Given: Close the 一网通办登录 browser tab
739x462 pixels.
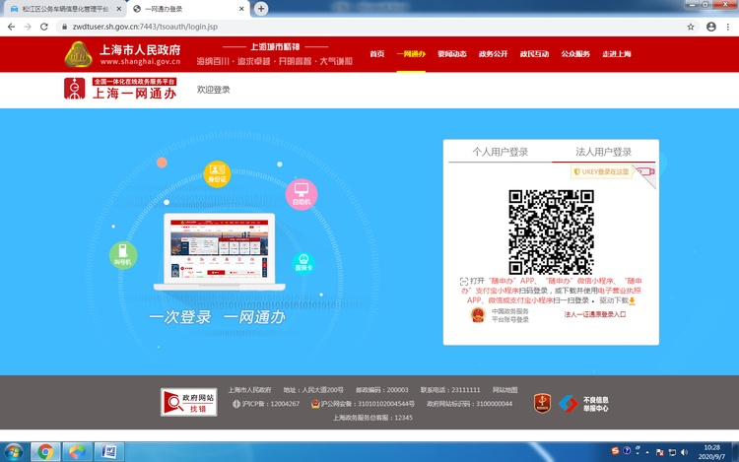Looking at the screenshot, I should click(x=241, y=9).
